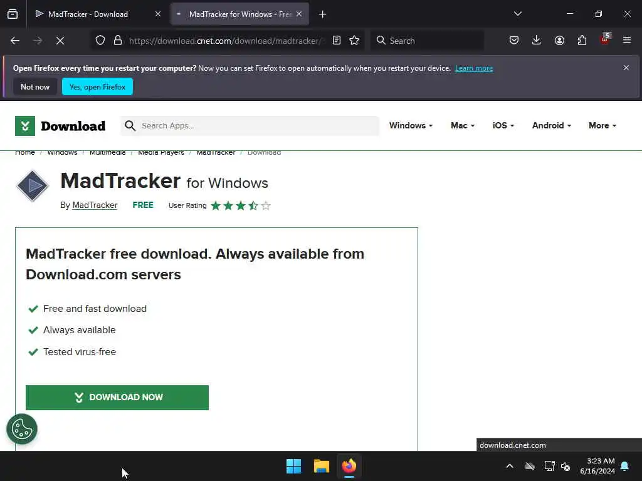Show hidden system tray icons chevron
Screen dimensions: 642x481
coord(510,466)
